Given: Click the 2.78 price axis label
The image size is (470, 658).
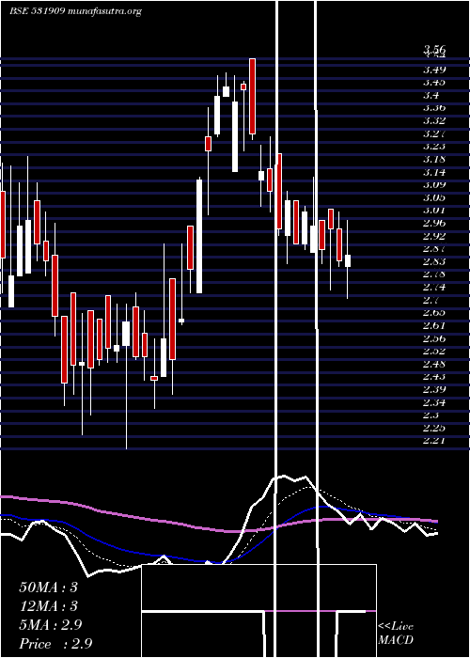Looking at the screenshot, I should click(x=434, y=274).
